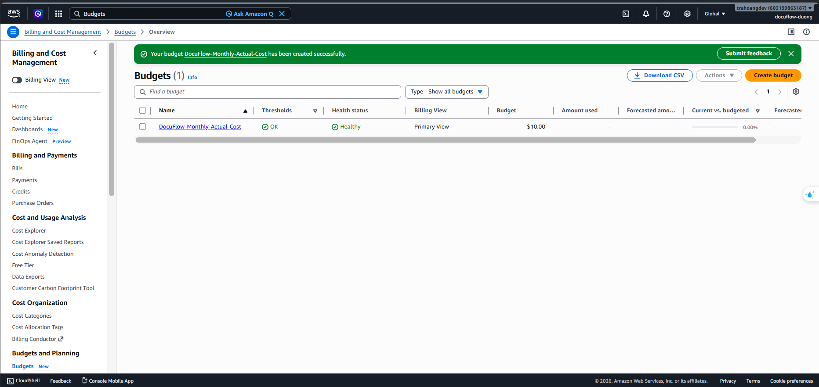The image size is (819, 387).
Task: Open FinOps Agent in sidebar
Action: 29,141
